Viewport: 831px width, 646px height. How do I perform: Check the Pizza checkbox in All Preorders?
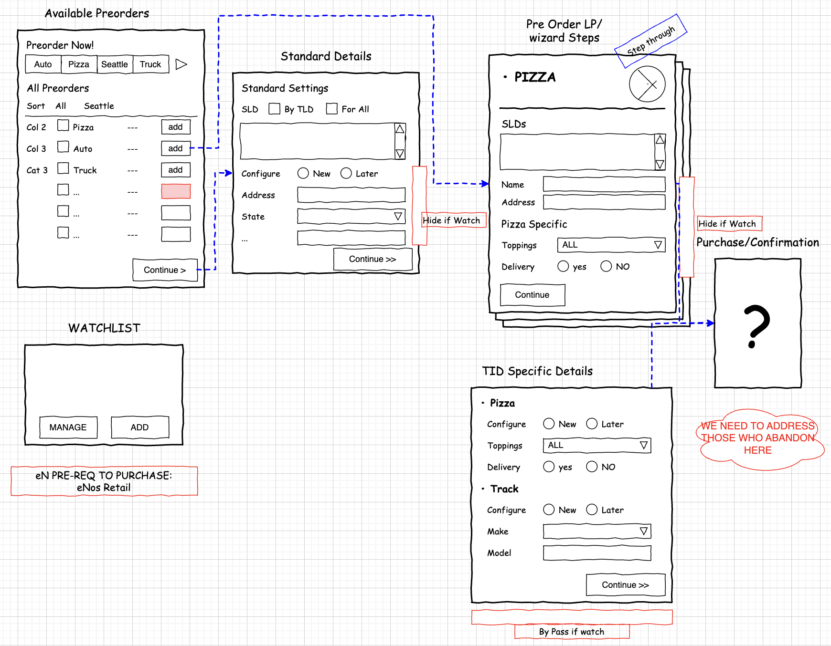(63, 125)
